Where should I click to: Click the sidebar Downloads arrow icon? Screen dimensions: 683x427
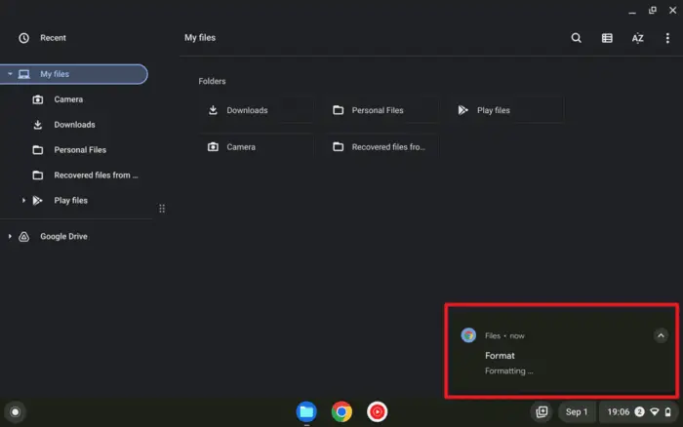[38, 125]
